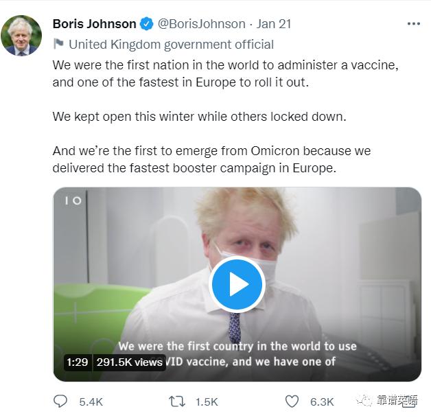Viewport: 431px width, 418px height.
Task: Click the government official flag icon
Action: tap(59, 45)
